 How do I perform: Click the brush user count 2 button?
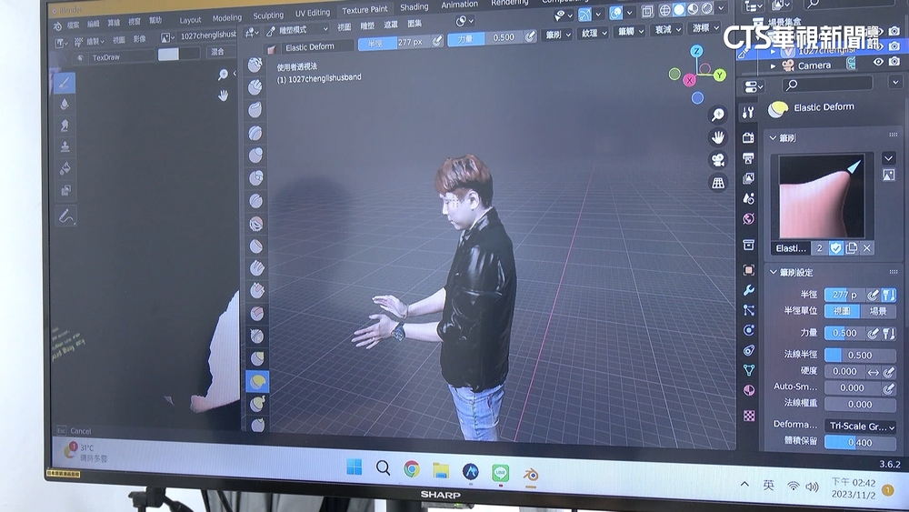819,248
